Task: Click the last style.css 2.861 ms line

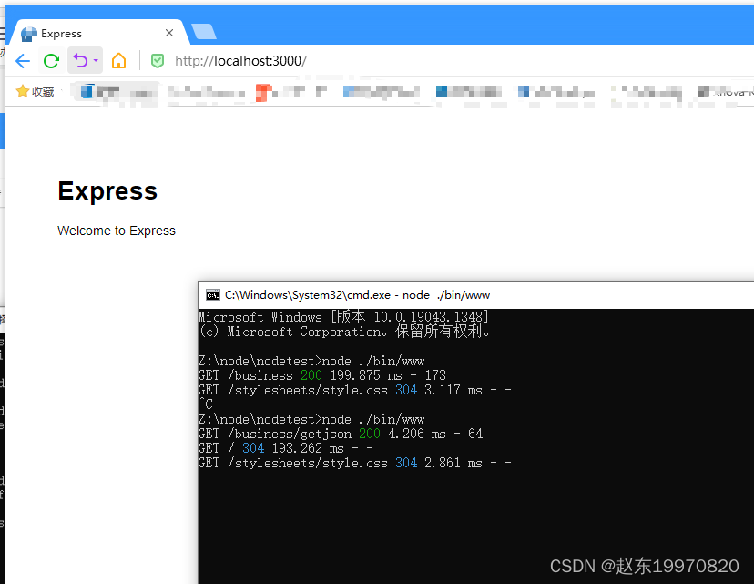Action: (x=354, y=463)
